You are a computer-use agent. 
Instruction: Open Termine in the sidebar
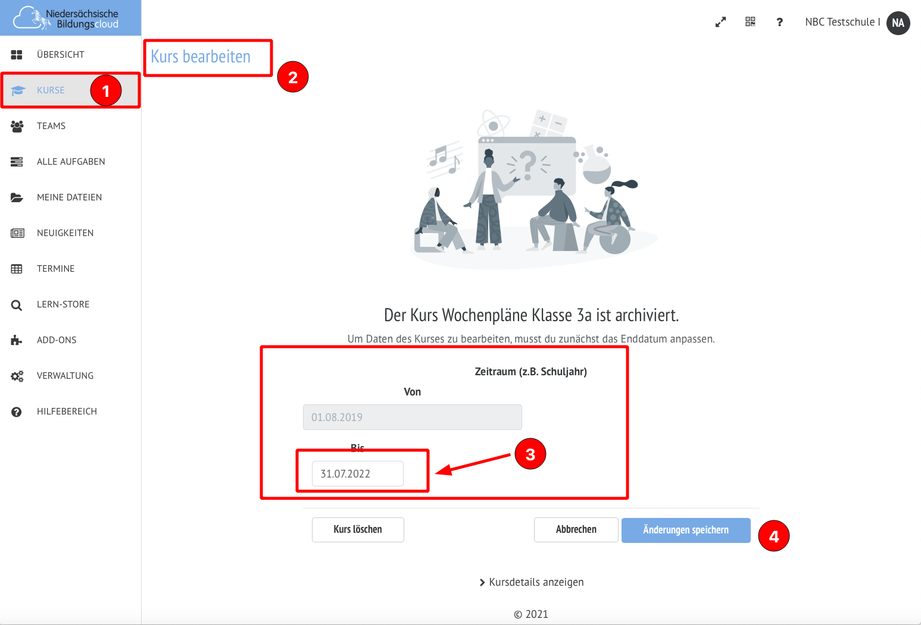pyautogui.click(x=55, y=269)
